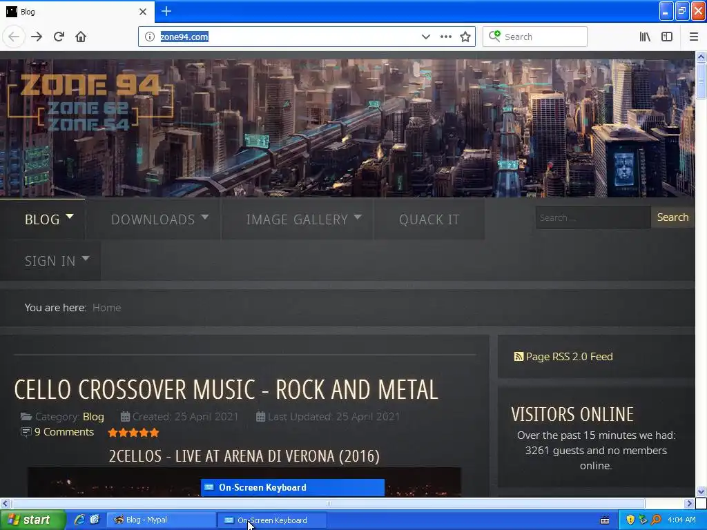
Task: Go to the browser Home page
Action: [x=81, y=37]
